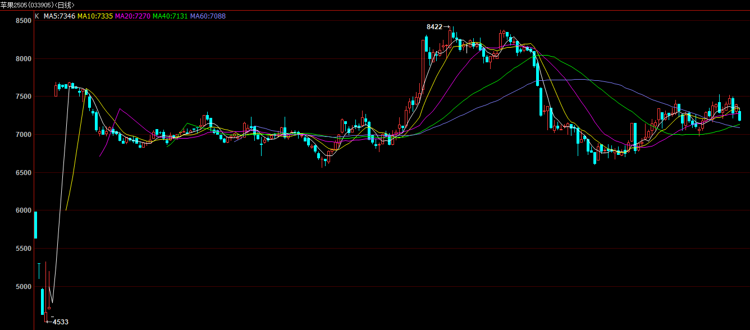Click the 8422 high price marker
Viewport: 750px width, 330px height.
pos(438,26)
